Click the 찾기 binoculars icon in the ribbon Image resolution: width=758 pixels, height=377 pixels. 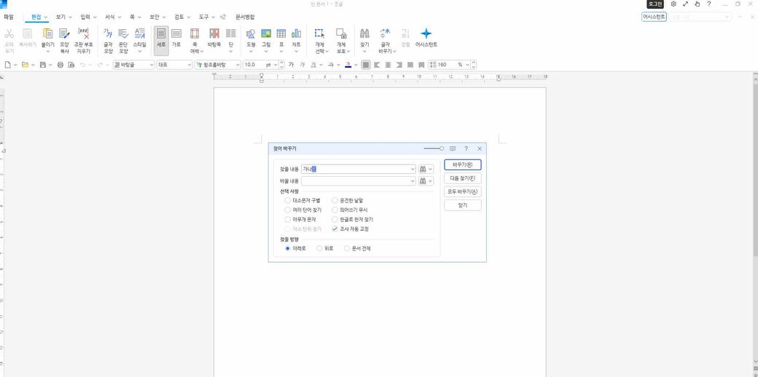364,33
